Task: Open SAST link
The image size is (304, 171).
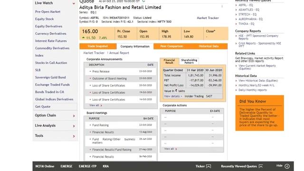Action: 209,96
